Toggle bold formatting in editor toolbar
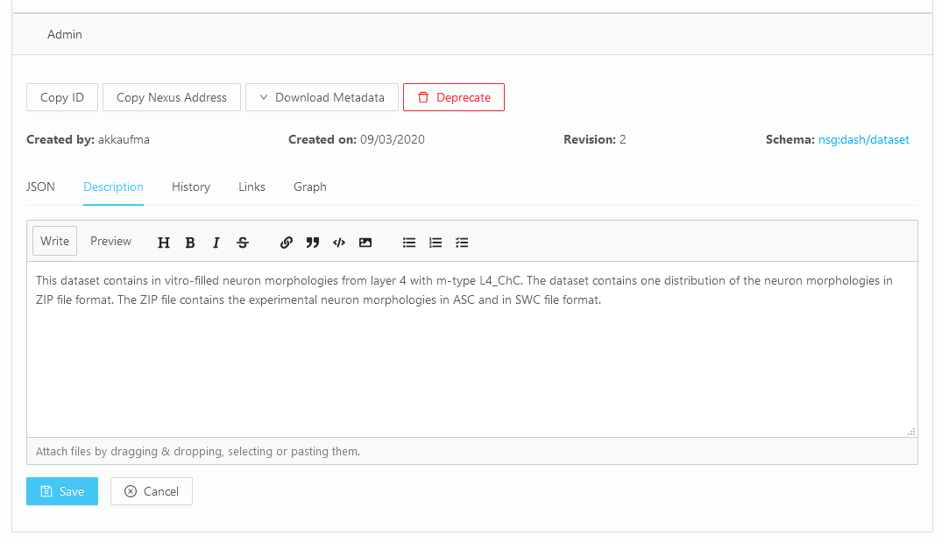 click(x=190, y=243)
